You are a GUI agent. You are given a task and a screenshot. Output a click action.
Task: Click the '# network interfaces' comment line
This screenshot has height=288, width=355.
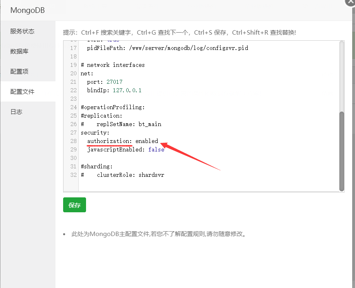pyautogui.click(x=113, y=65)
